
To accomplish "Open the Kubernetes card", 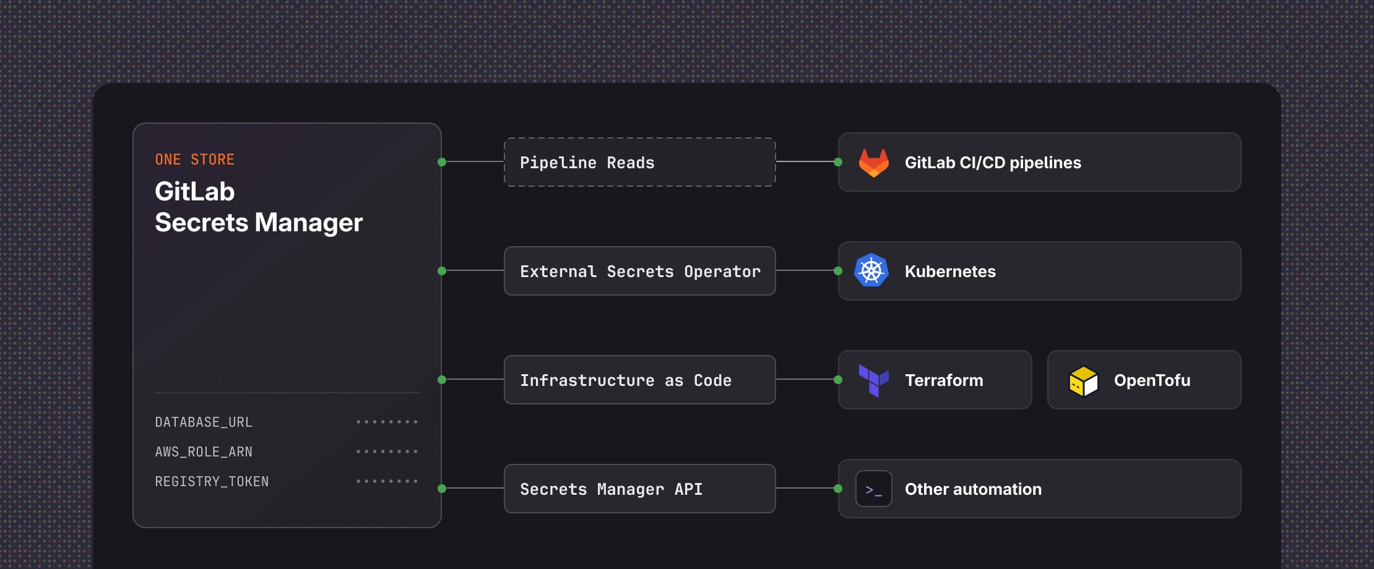I will pyautogui.click(x=1039, y=271).
